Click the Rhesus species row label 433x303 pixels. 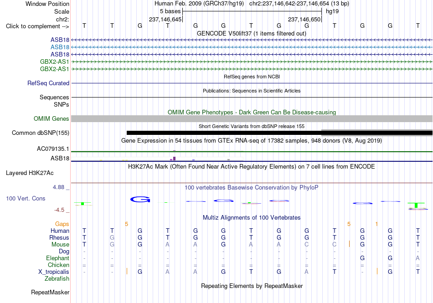tap(59, 237)
